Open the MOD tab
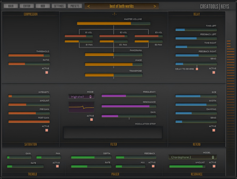Viewport: 237px width, 179px height. 42,5
